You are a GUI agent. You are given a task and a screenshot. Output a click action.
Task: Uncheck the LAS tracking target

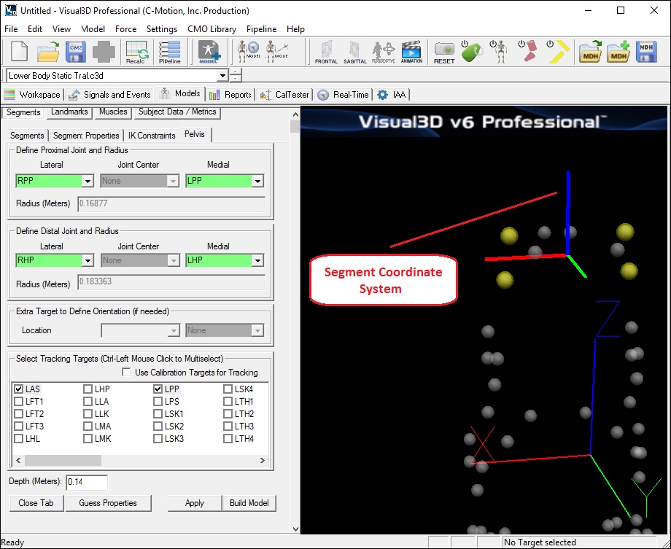[19, 389]
